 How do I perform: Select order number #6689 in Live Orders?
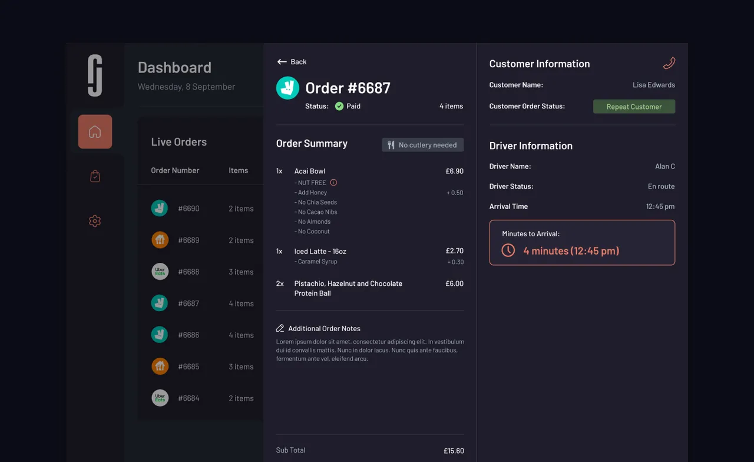click(188, 240)
